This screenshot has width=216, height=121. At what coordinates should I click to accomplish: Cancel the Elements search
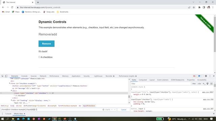[x=124, y=110]
